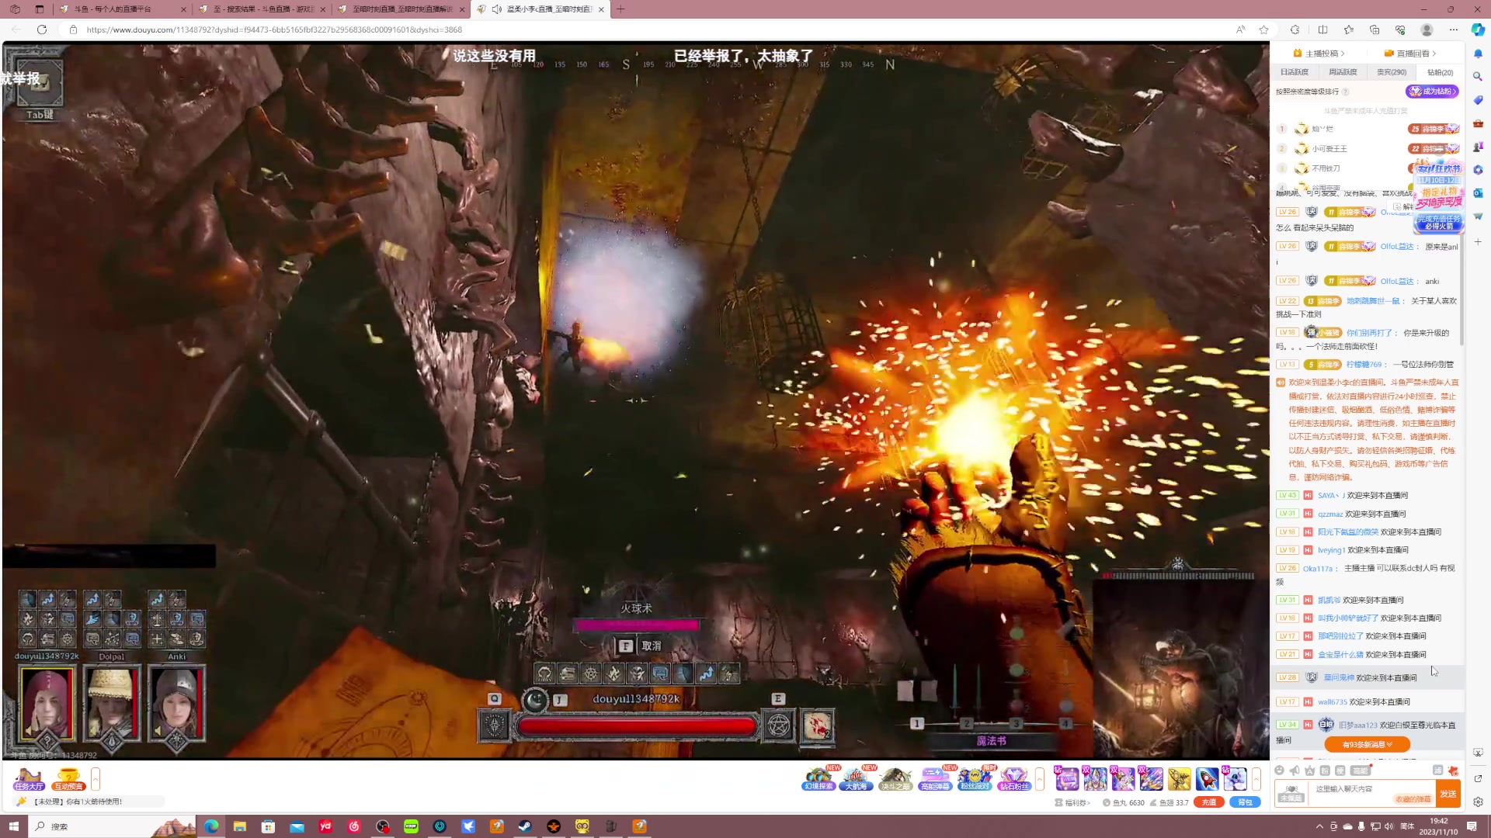Select the red rocket gift icon
This screenshot has height=838, width=1491.
pyautogui.click(x=1207, y=778)
